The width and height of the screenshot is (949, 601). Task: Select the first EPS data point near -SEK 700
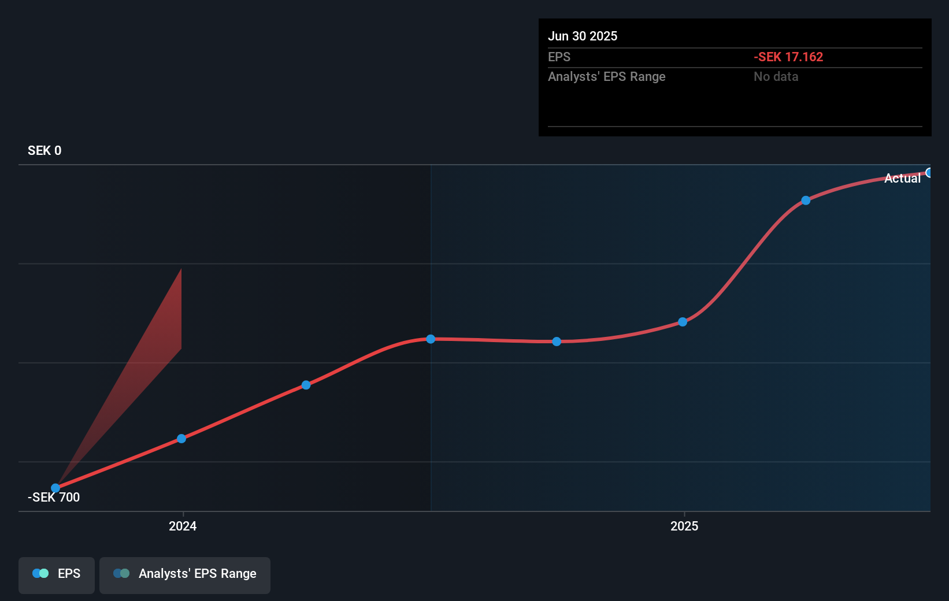55,488
